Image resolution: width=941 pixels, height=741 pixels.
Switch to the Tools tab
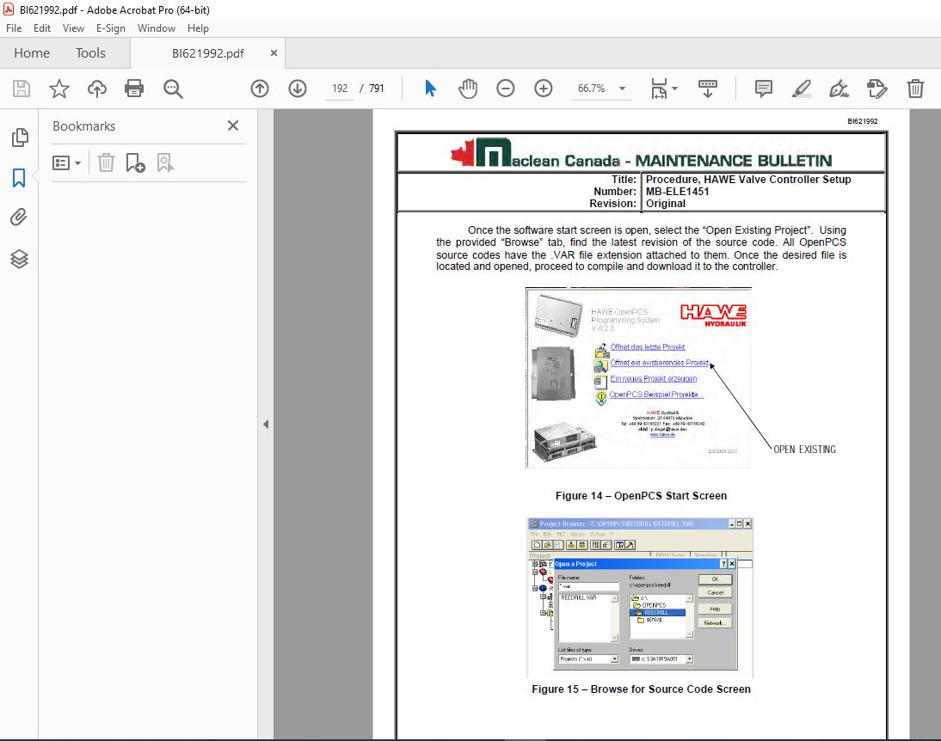click(90, 52)
